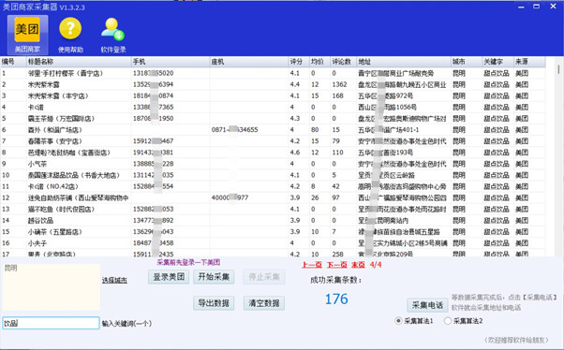
Task: Sort by the 城市 column header
Action: point(467,62)
